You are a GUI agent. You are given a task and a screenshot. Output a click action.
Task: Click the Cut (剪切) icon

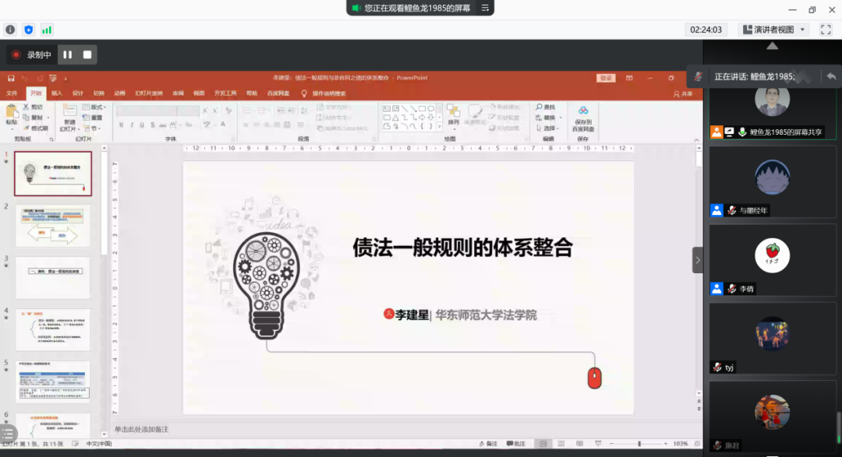point(34,107)
